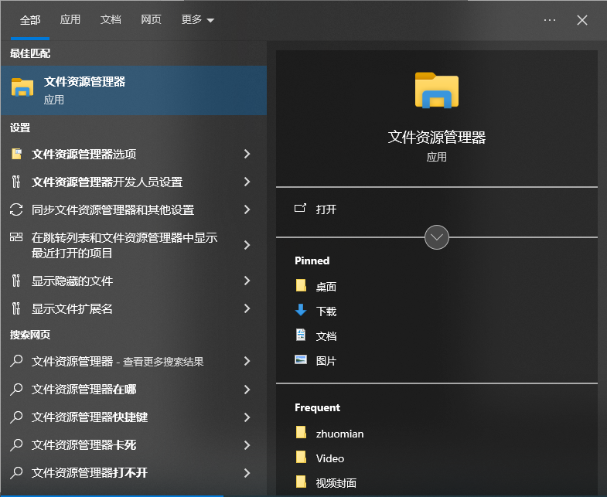
Task: Expand arrow for 查看更多搜索结果 web result
Action: coord(247,361)
